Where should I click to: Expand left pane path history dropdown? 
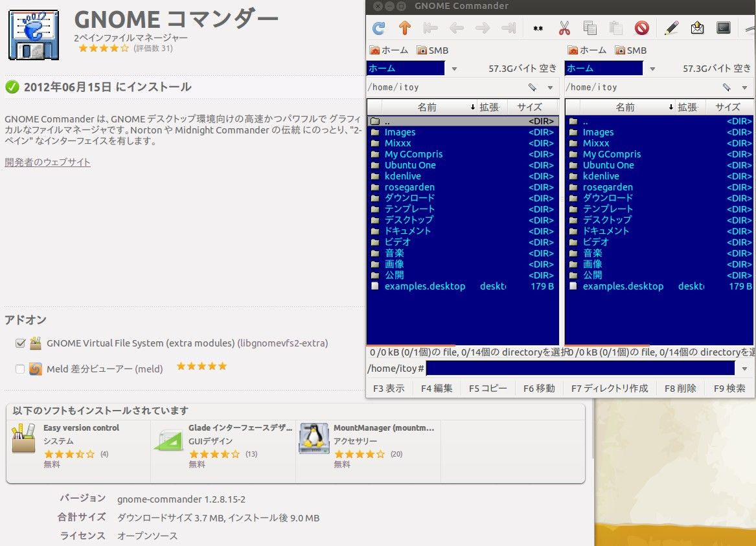(550, 87)
